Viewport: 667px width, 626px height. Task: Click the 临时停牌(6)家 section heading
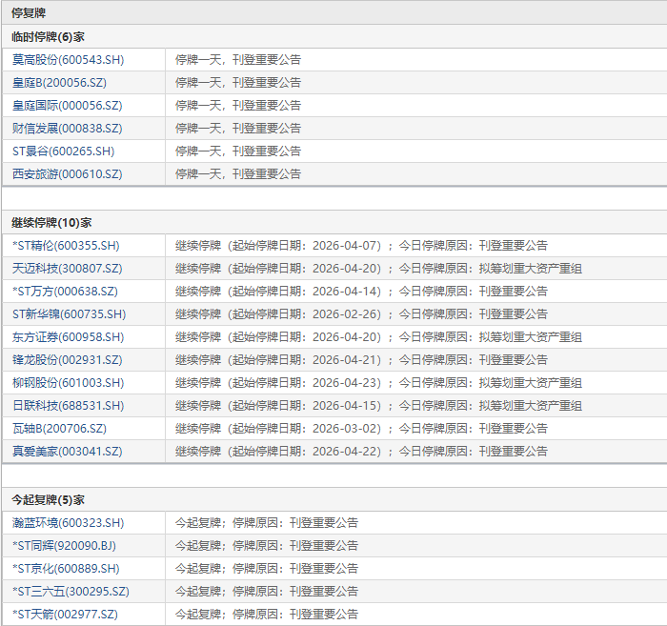coord(48,37)
